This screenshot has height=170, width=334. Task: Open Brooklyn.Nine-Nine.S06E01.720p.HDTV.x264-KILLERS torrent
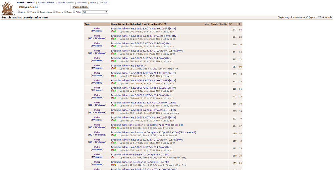point(143,110)
